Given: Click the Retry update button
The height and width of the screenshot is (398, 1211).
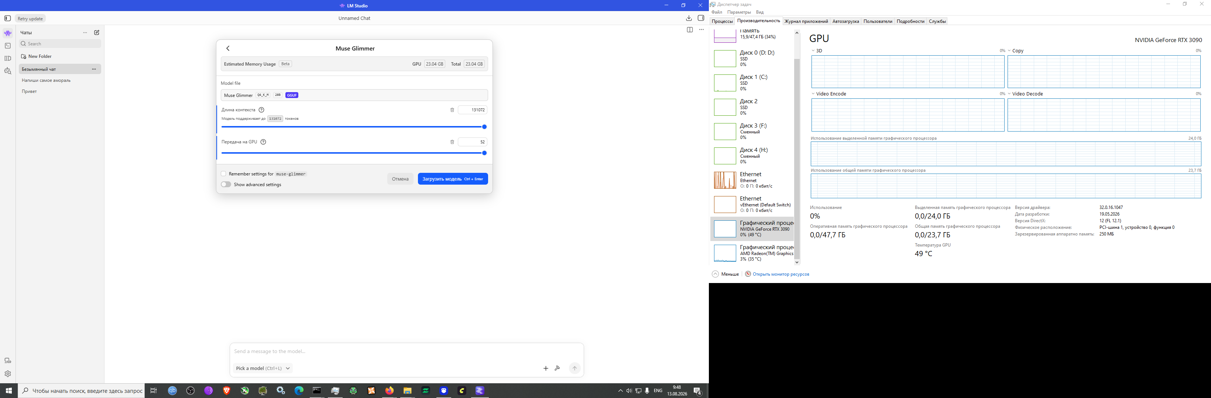Looking at the screenshot, I should (30, 19).
